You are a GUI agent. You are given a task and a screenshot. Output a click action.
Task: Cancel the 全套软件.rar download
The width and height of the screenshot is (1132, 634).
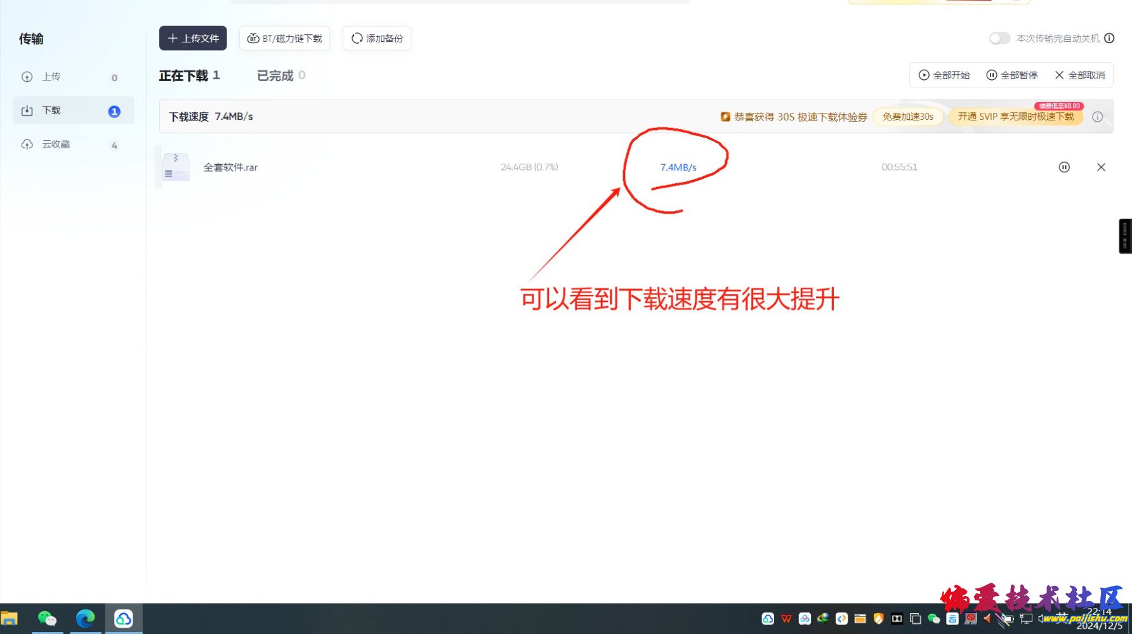point(1101,167)
